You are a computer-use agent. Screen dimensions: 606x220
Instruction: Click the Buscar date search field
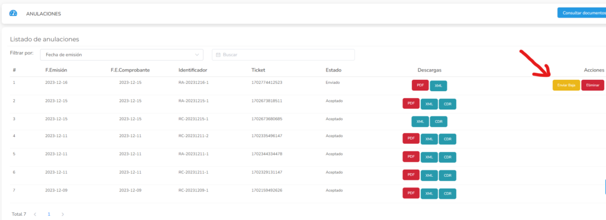click(x=283, y=55)
